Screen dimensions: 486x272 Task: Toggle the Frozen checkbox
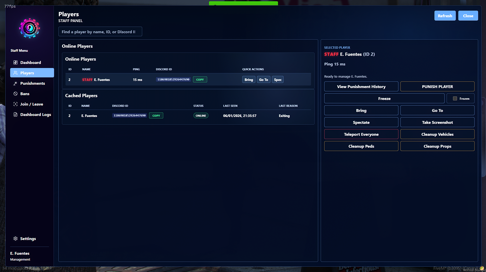point(455,98)
